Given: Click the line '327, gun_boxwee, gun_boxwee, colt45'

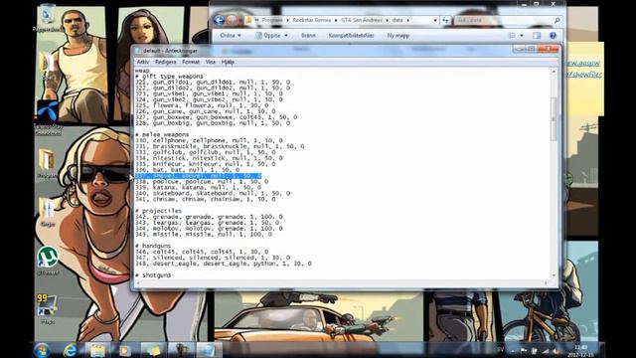Looking at the screenshot, I should coord(216,117).
